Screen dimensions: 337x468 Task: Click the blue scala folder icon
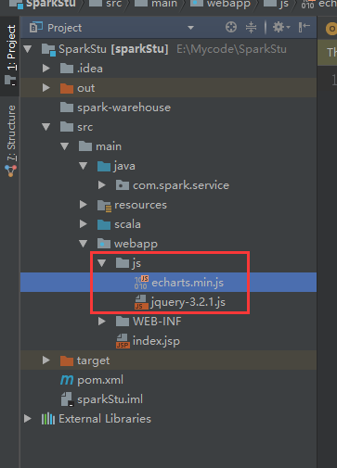(104, 224)
